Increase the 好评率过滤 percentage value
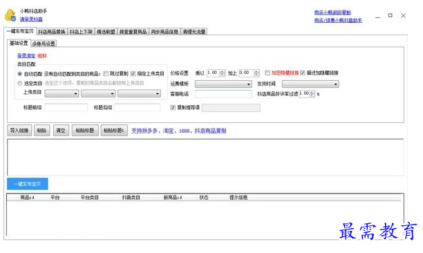This screenshot has height=253, width=423. coord(312,92)
